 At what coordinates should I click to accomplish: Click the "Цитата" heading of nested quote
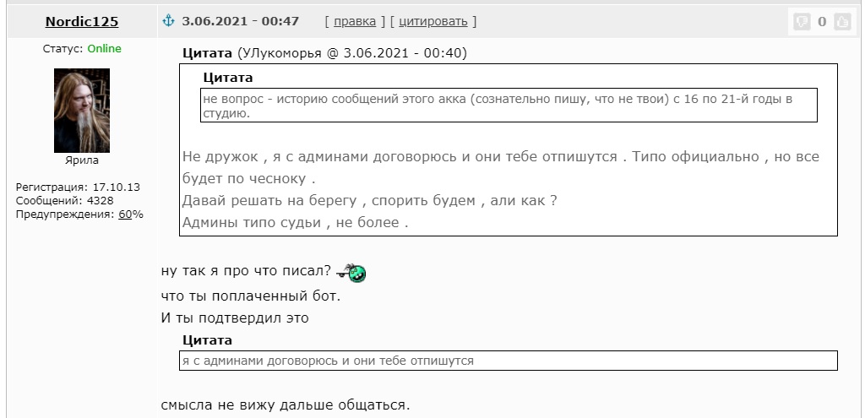(228, 78)
